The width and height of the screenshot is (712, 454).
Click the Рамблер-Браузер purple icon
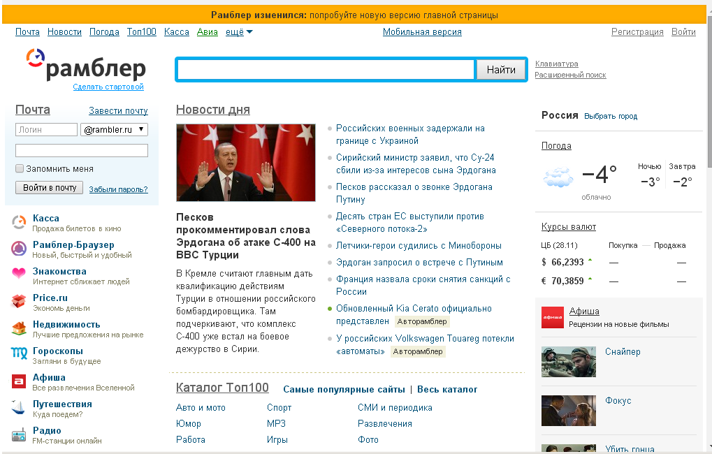[19, 249]
